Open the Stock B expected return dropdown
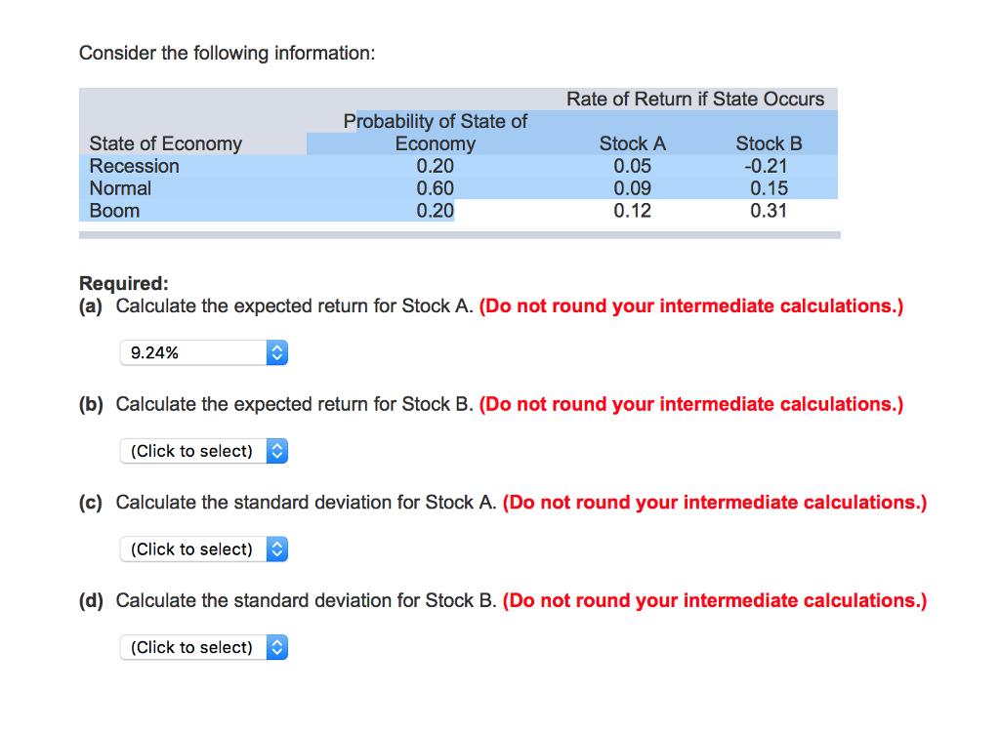 193,451
